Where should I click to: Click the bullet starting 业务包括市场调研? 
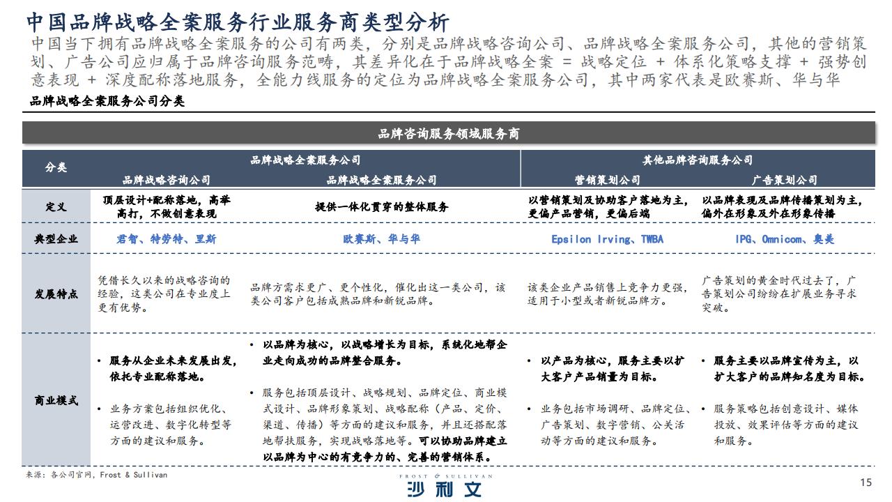[610, 425]
